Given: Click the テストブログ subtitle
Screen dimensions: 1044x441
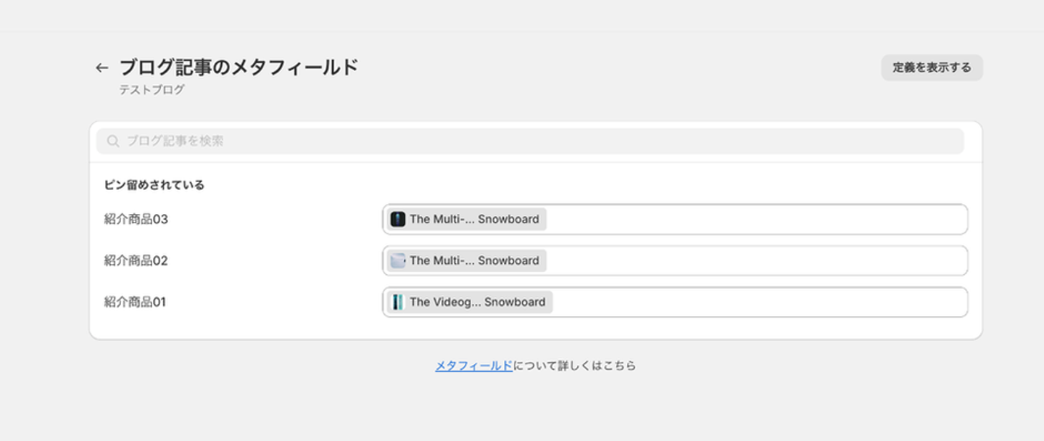Looking at the screenshot, I should coord(152,90).
